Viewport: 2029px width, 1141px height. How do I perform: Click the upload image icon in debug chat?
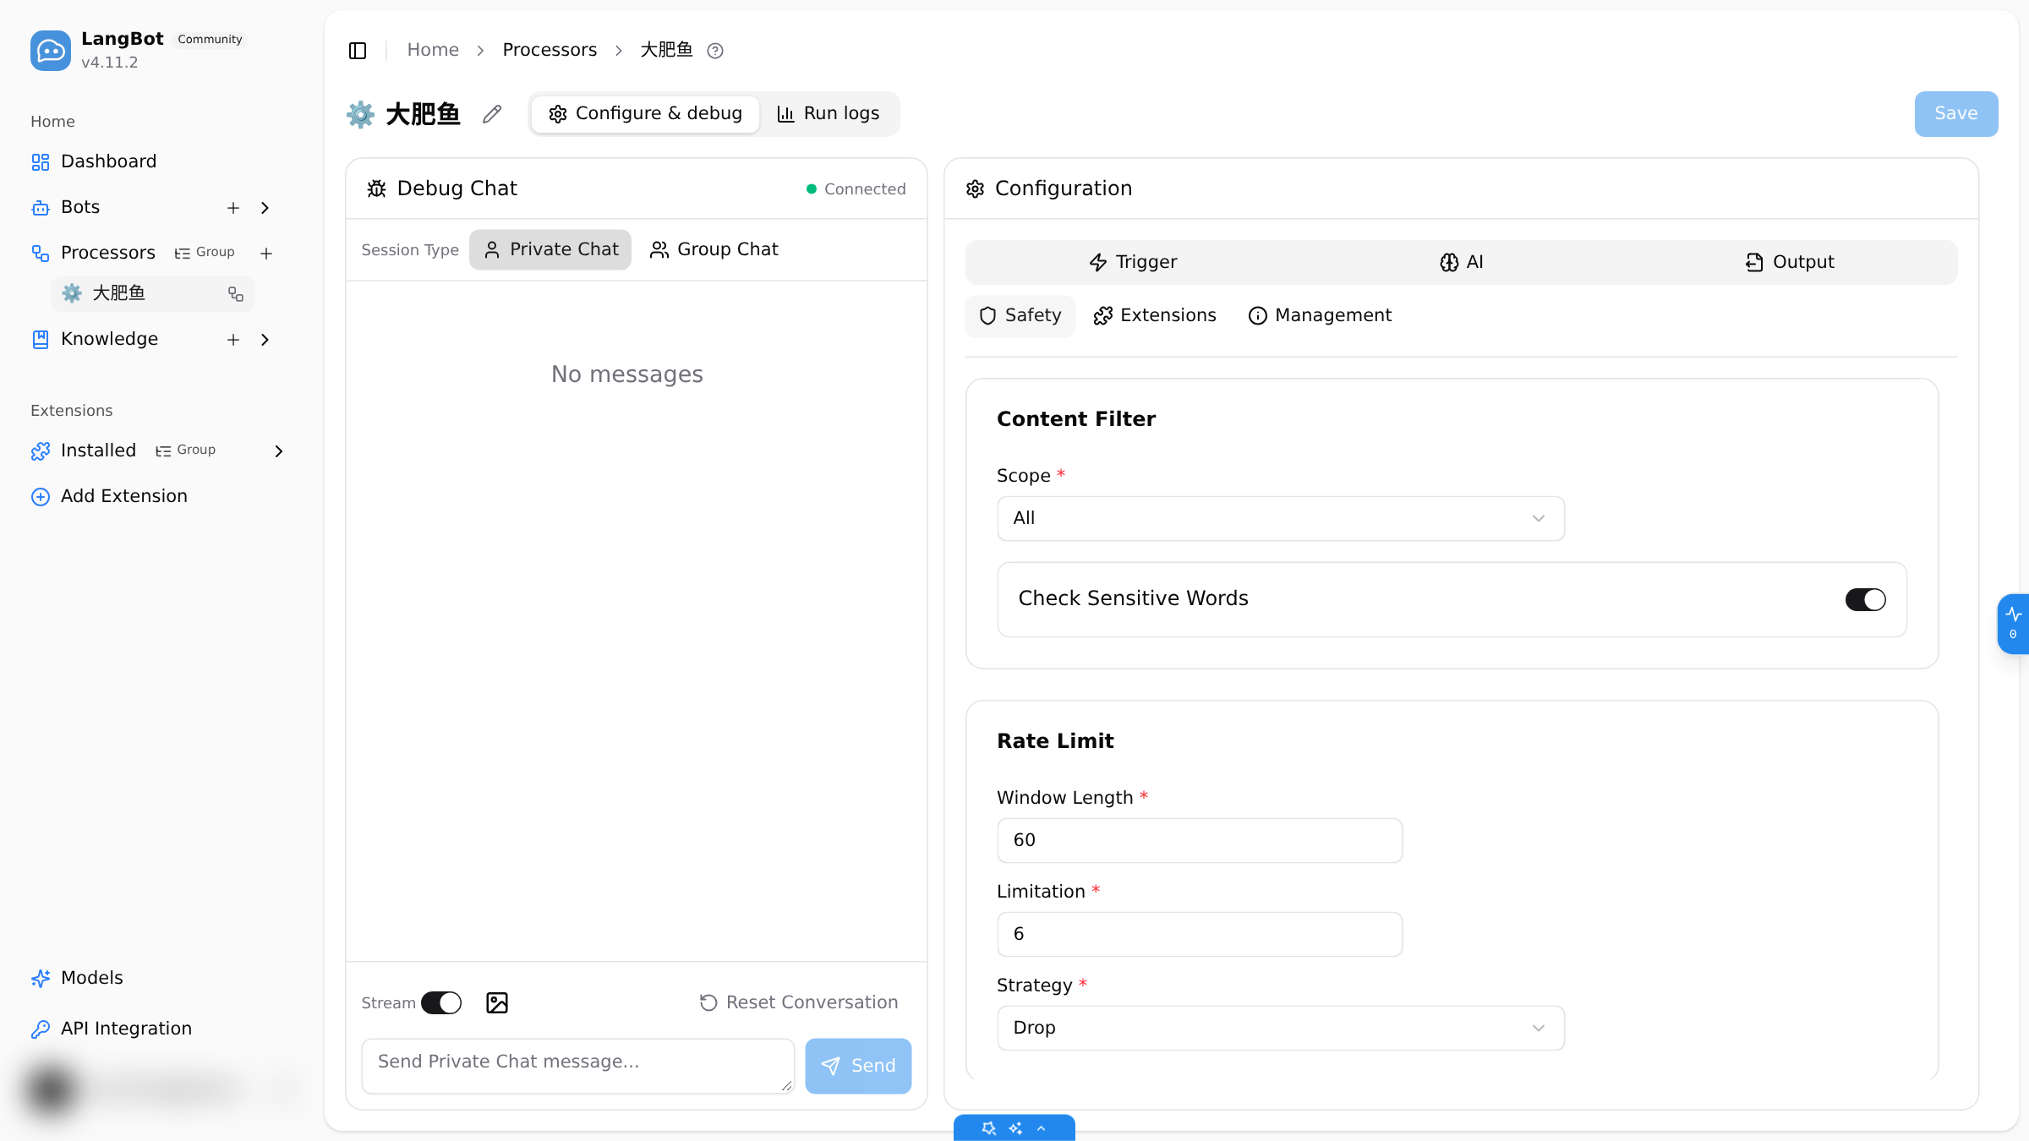(x=497, y=1003)
